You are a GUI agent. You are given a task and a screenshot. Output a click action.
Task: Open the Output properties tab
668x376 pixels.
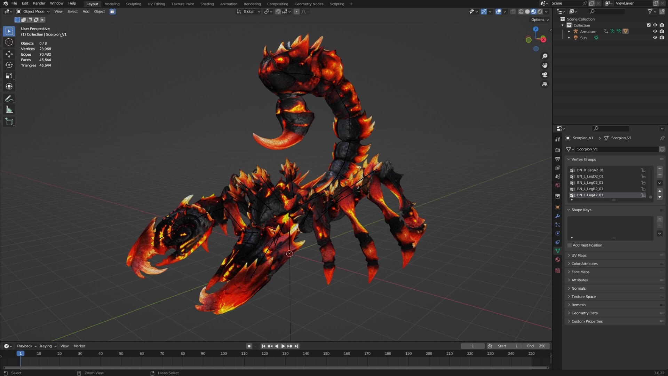[558, 159]
